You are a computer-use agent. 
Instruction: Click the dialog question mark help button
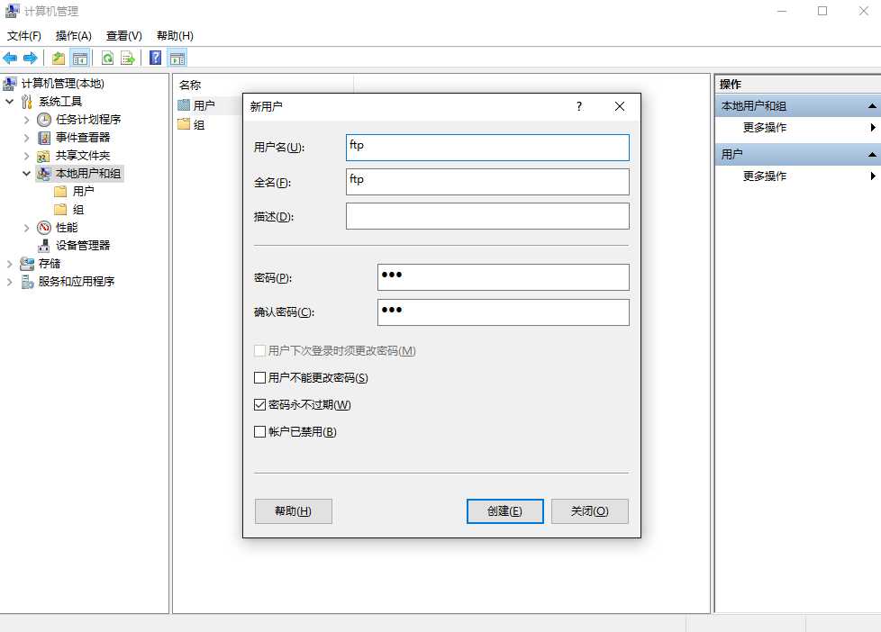579,107
